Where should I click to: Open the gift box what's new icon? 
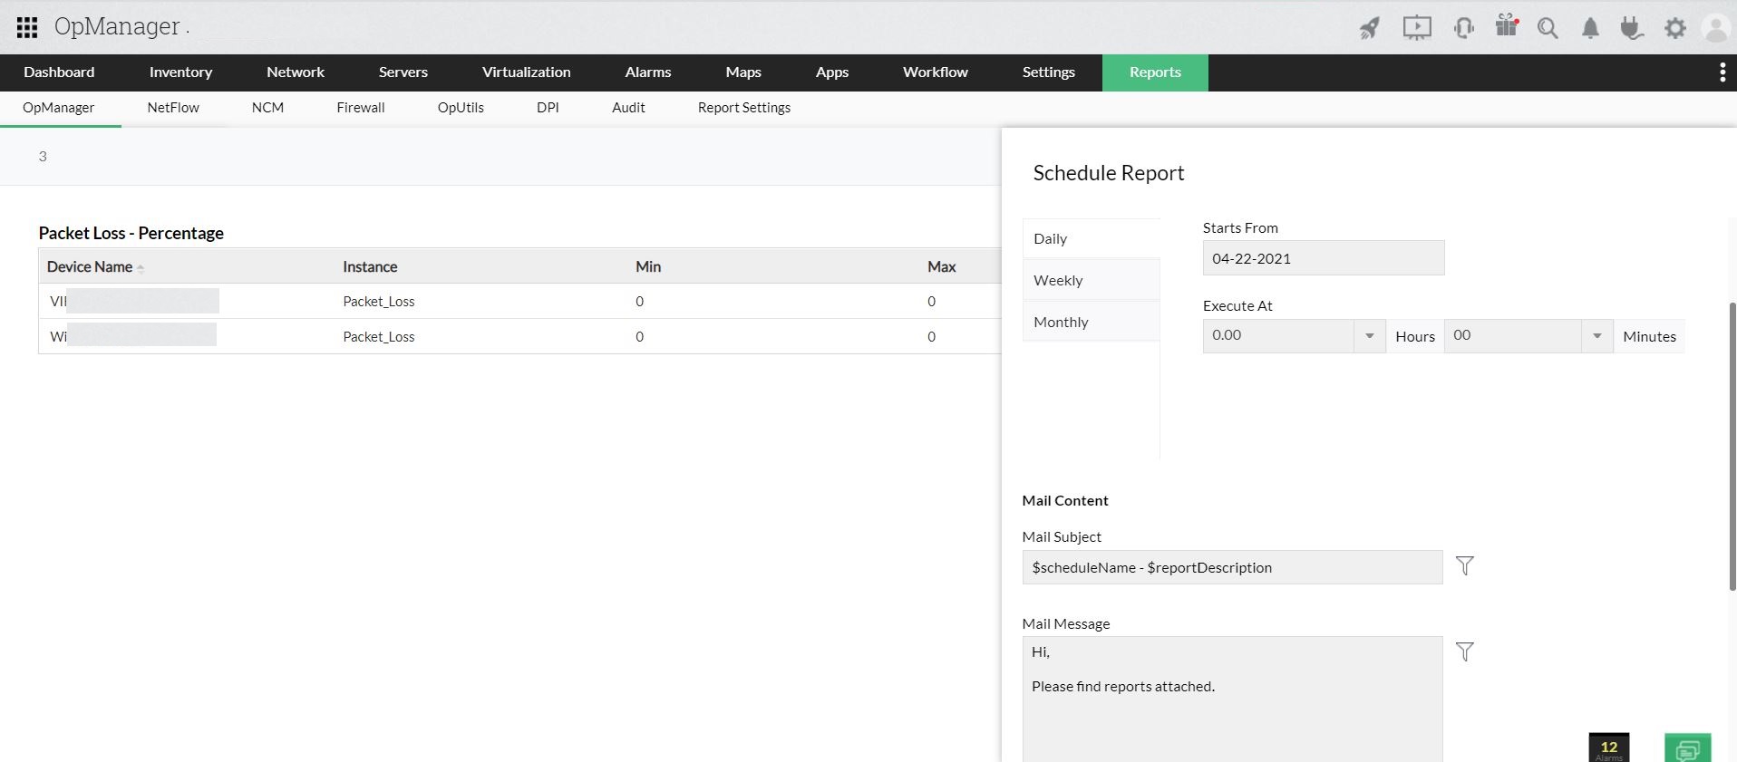[1507, 26]
